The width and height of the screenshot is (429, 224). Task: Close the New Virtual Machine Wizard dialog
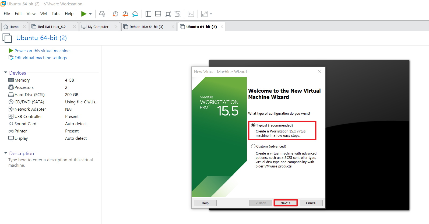click(x=320, y=72)
